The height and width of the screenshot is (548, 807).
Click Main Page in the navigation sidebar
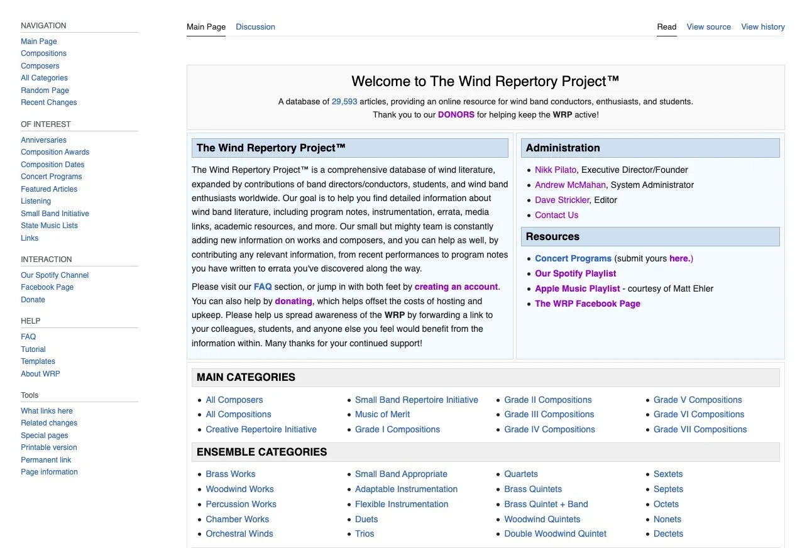click(39, 41)
